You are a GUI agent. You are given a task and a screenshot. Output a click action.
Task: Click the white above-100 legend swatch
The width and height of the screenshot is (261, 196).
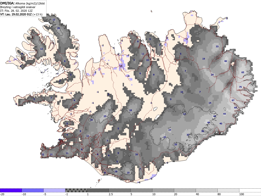point(250,190)
